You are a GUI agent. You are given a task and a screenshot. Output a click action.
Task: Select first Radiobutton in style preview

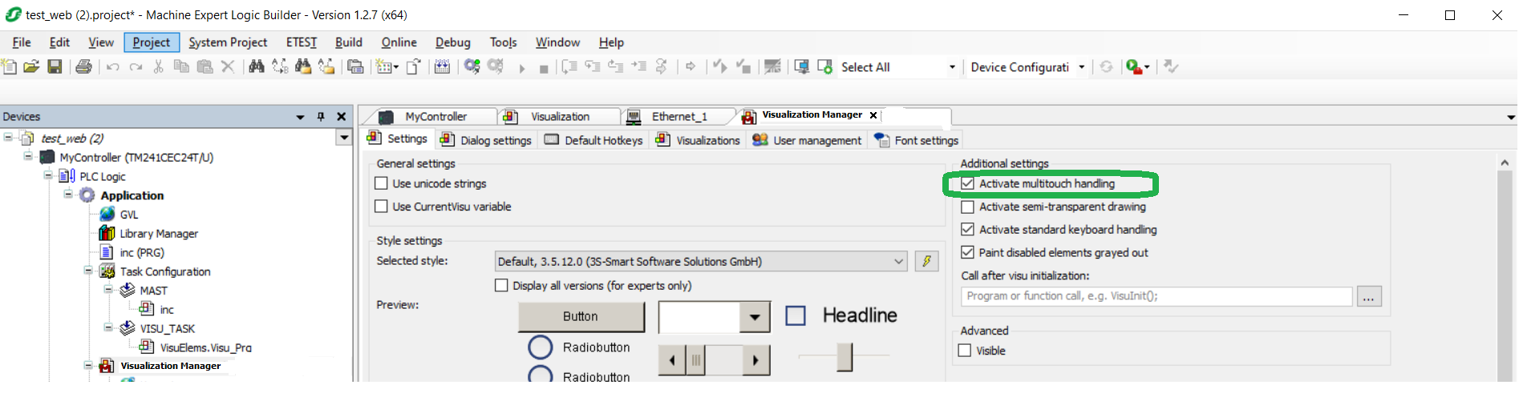click(x=541, y=347)
